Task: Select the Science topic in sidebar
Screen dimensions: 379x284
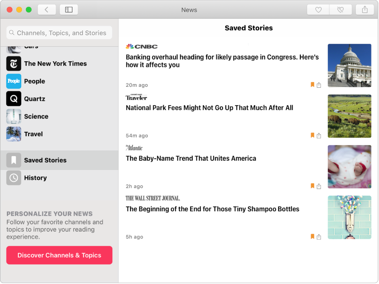Action: pos(36,116)
